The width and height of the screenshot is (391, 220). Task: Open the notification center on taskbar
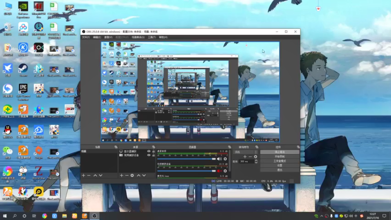point(384,216)
